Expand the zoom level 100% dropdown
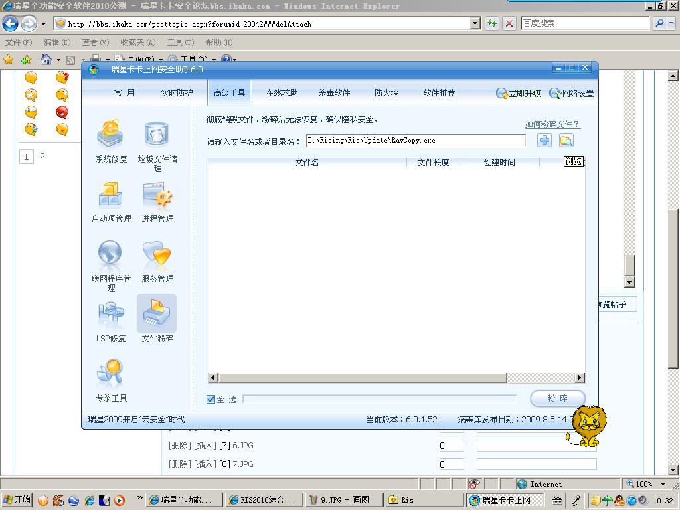The image size is (680, 510). tap(663, 484)
